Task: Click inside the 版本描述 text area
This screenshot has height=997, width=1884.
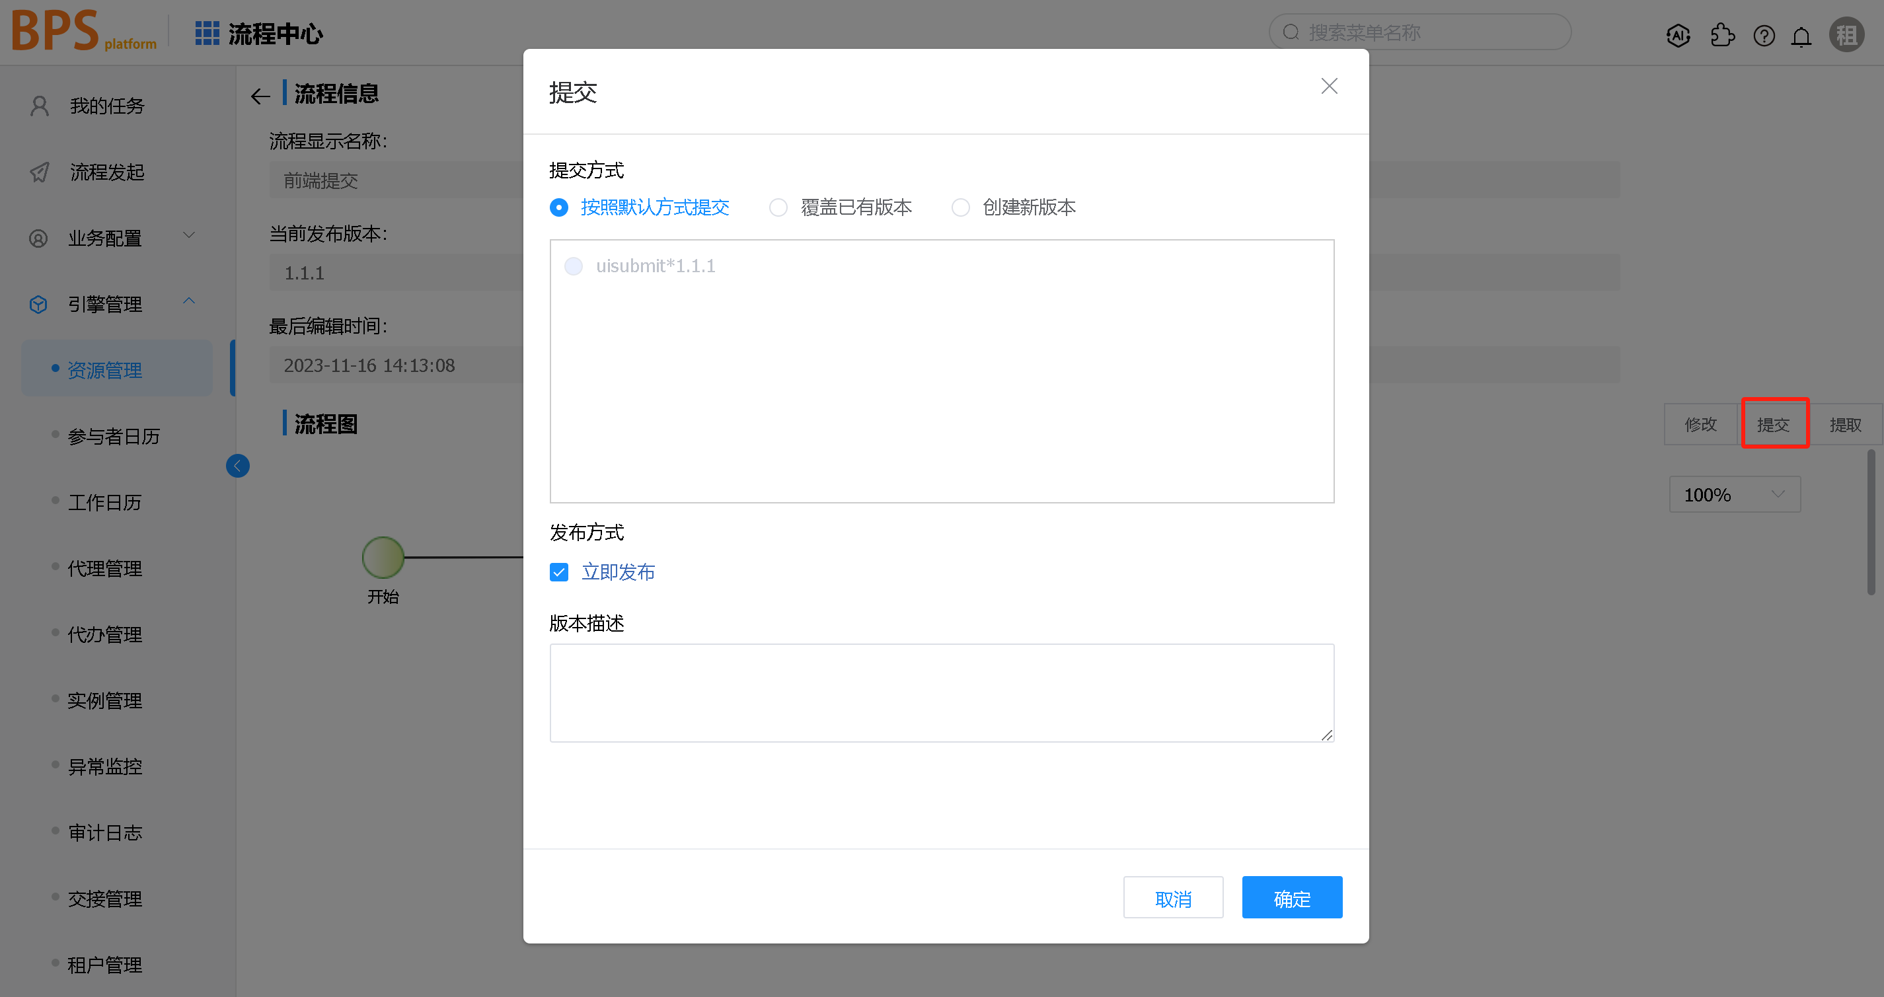Action: (x=942, y=691)
